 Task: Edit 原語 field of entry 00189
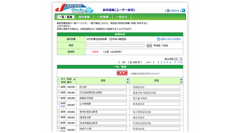point(103,93)
